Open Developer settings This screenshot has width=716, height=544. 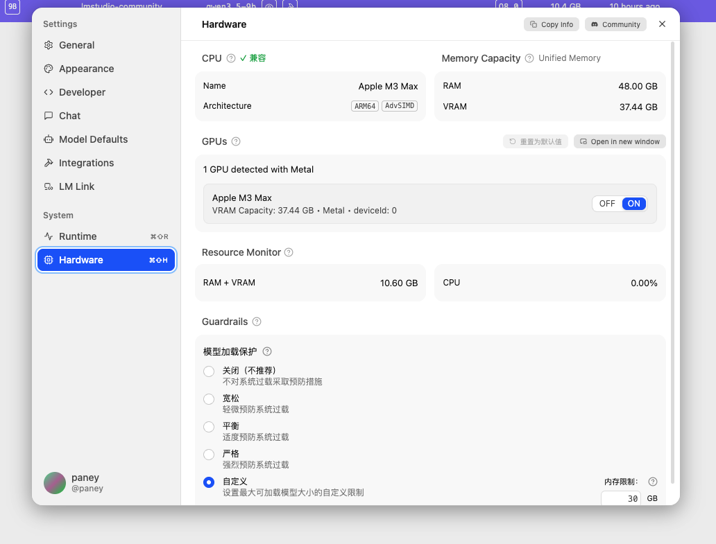[106, 92]
